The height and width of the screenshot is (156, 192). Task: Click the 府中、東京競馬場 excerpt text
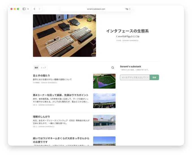coord(61,100)
